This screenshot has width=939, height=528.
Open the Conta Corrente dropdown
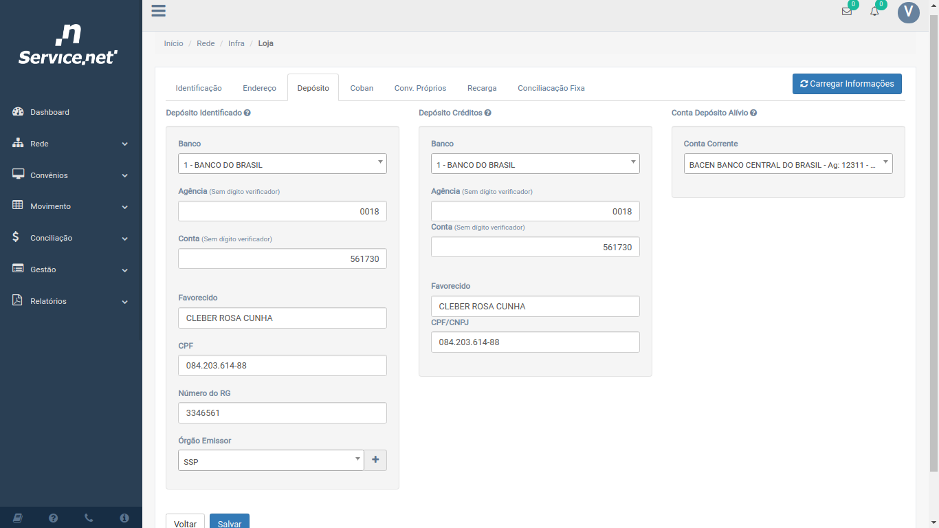[788, 164]
